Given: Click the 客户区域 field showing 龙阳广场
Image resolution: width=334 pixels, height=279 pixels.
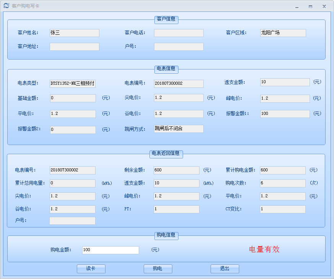Looking at the screenshot, I should pyautogui.click(x=283, y=33).
